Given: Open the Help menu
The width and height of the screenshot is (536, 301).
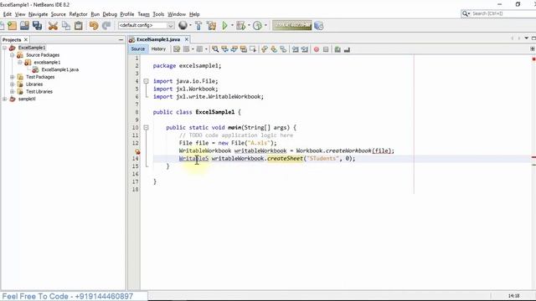Looking at the screenshot, I should click(x=194, y=14).
